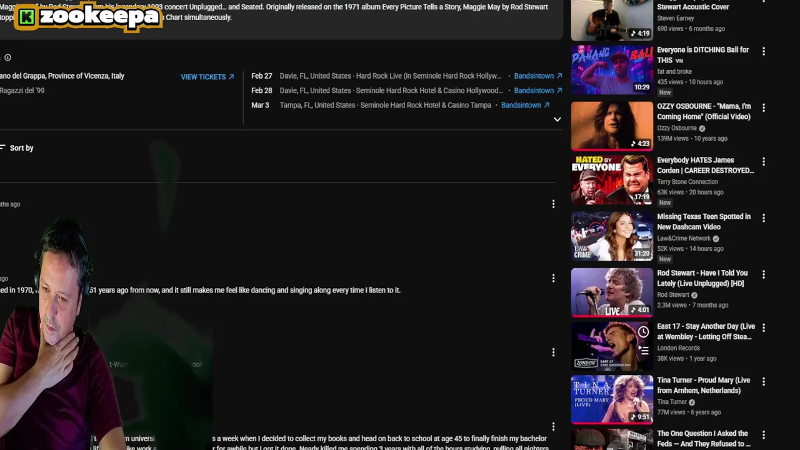Play East 17 Stay Another Day thumbnail
This screenshot has height=450, width=800.
point(612,346)
